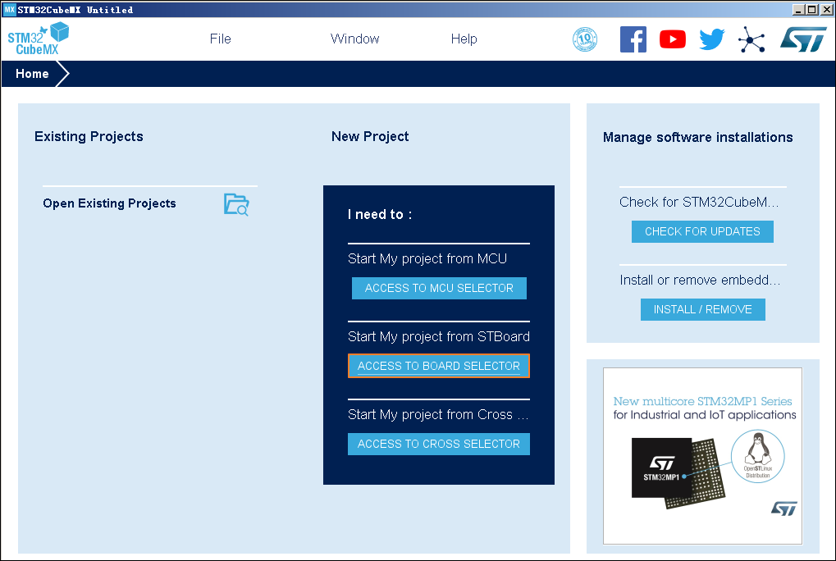Image resolution: width=836 pixels, height=561 pixels.
Task: Click CHECK FOR UPDATES button
Action: pos(702,232)
